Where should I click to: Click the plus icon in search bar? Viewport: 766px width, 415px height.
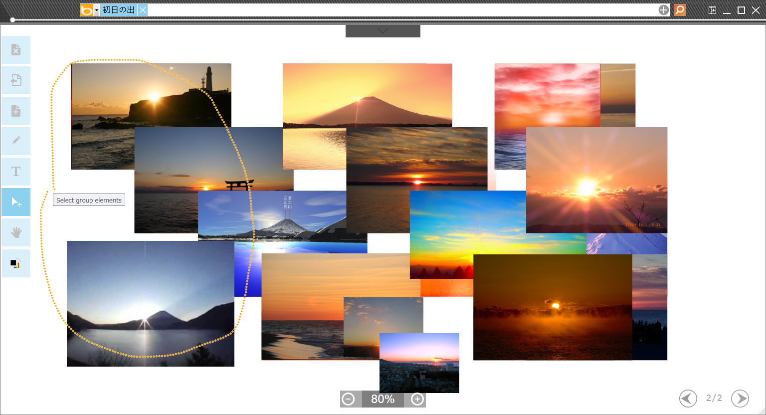(664, 10)
